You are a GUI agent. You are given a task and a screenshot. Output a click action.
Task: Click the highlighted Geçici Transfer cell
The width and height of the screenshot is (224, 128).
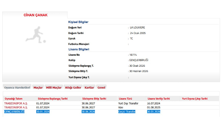(127, 112)
